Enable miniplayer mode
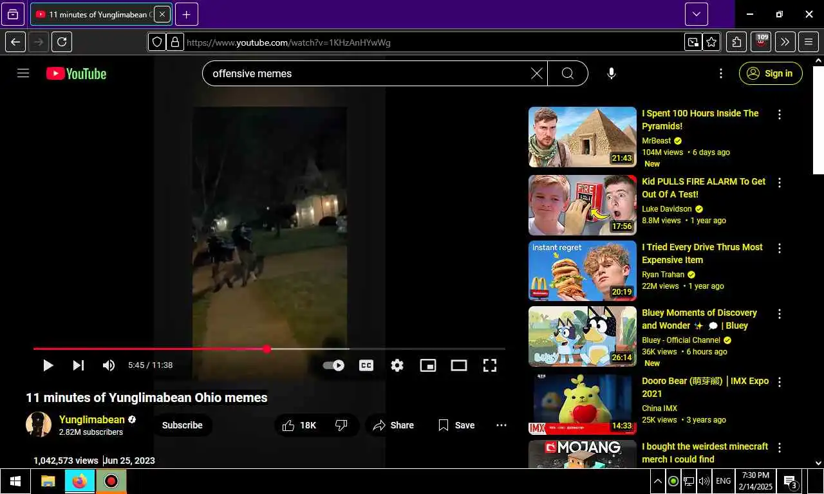Image resolution: width=824 pixels, height=494 pixels. click(x=428, y=365)
